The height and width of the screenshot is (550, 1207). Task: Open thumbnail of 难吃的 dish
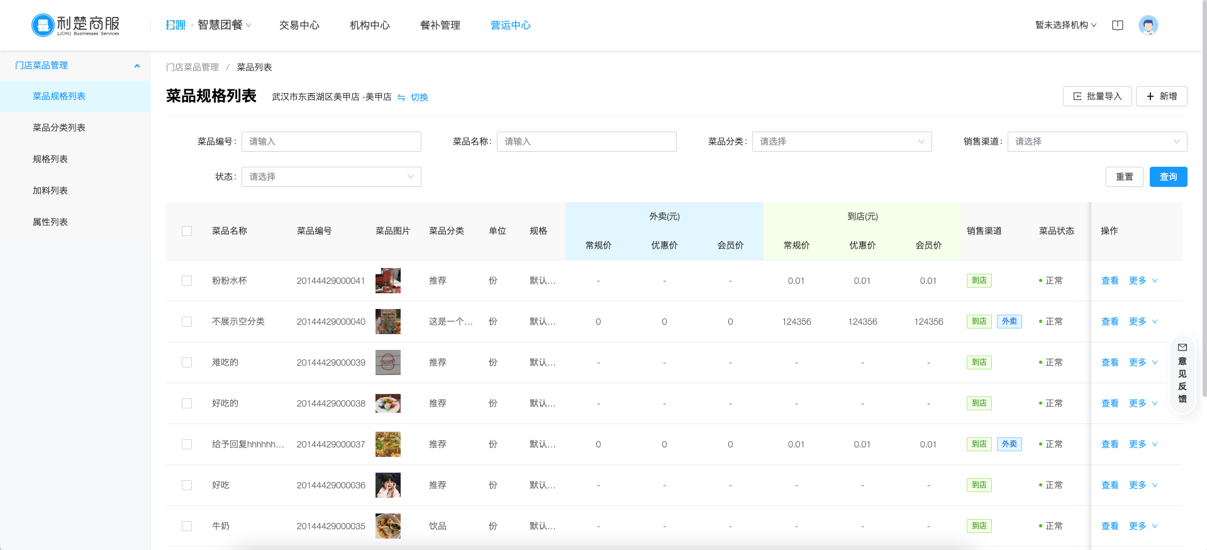(388, 362)
